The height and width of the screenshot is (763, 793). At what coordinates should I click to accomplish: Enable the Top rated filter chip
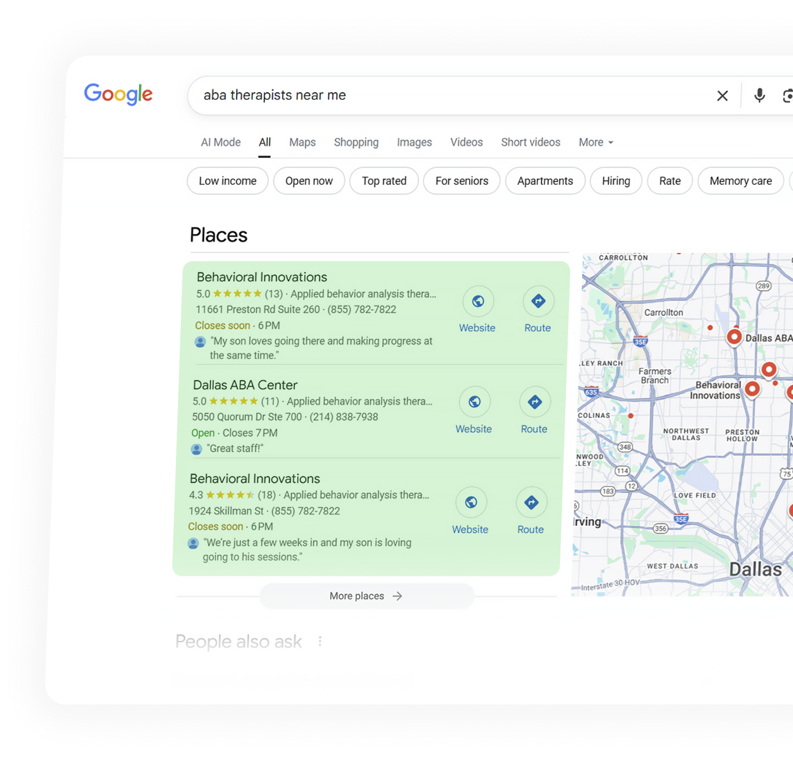384,181
